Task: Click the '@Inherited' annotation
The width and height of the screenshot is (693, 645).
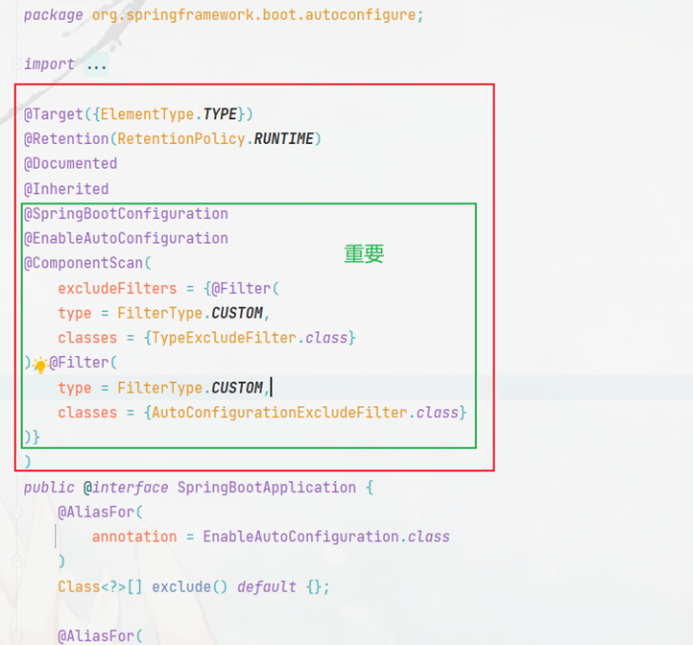Action: point(66,189)
